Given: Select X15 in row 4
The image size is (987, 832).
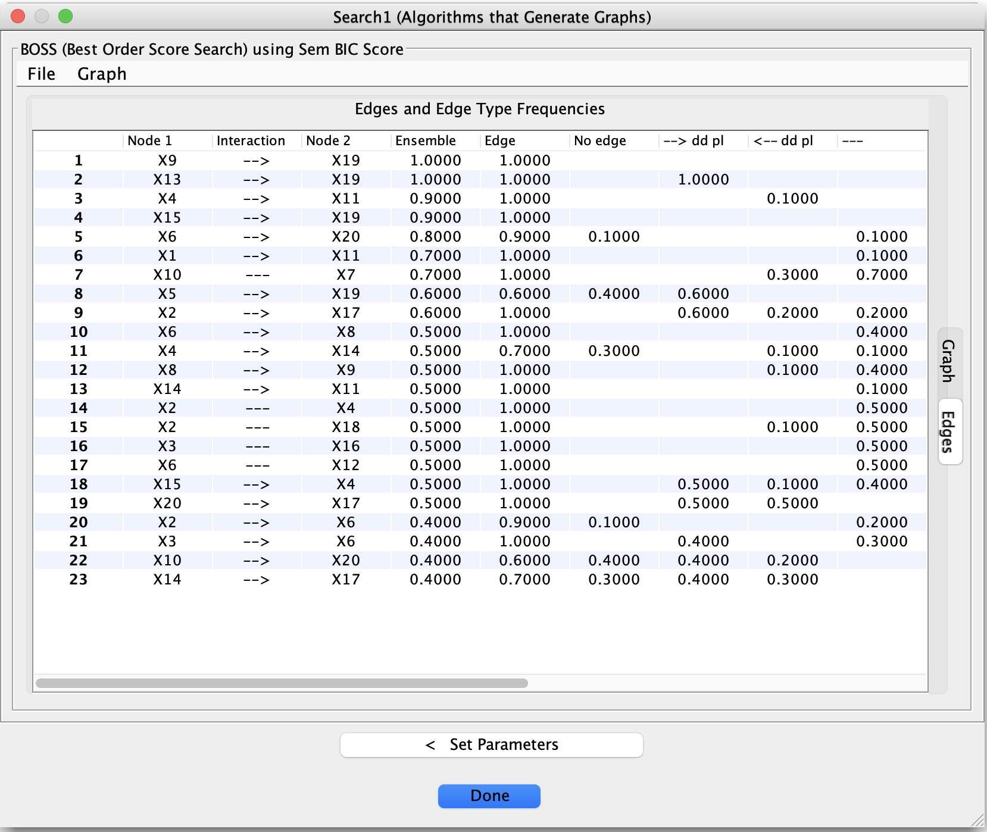Looking at the screenshot, I should pyautogui.click(x=167, y=217).
